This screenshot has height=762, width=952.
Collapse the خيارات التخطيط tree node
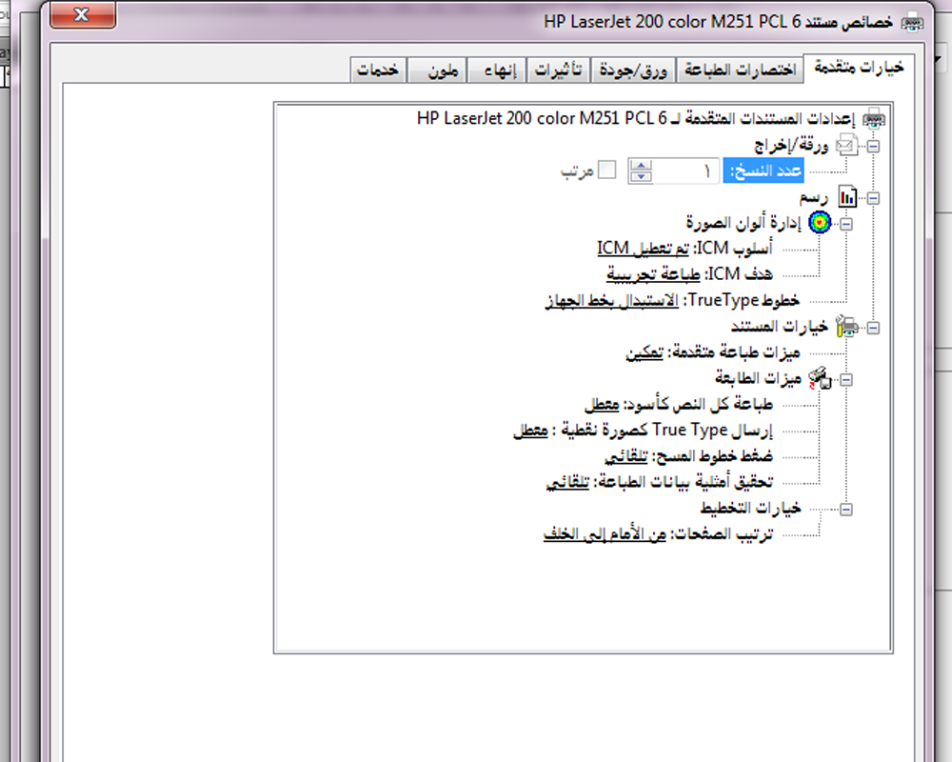tap(846, 510)
